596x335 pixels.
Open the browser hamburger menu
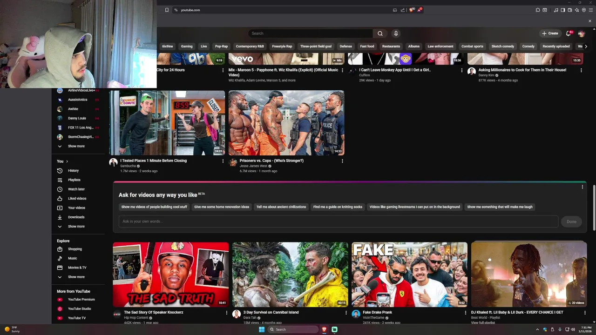[x=590, y=10]
